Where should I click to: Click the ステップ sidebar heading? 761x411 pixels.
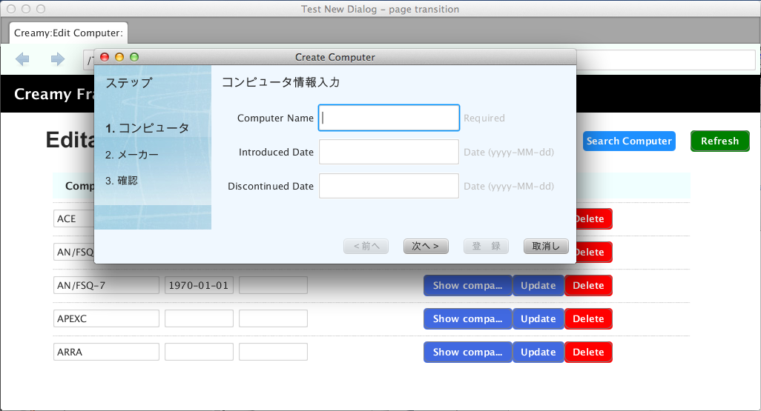[x=128, y=83]
